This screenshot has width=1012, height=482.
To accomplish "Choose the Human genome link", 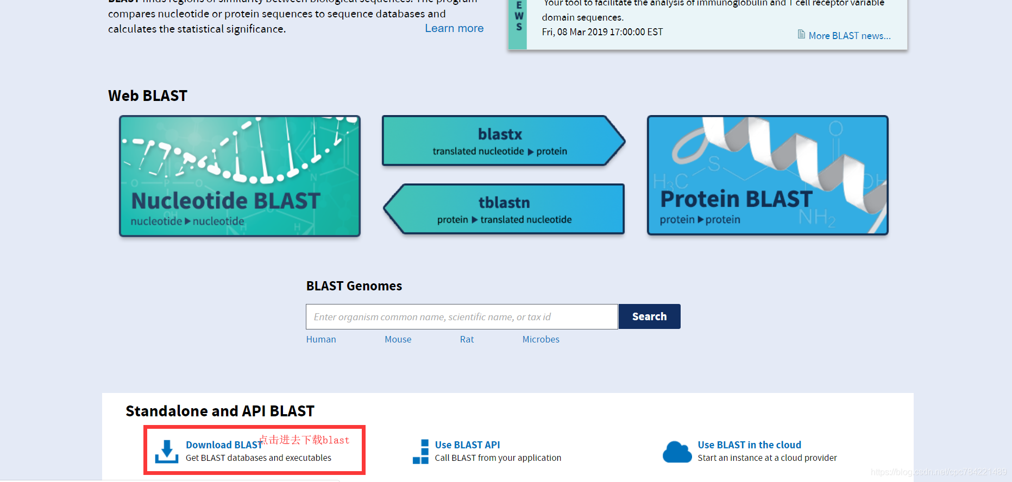I will tap(321, 339).
